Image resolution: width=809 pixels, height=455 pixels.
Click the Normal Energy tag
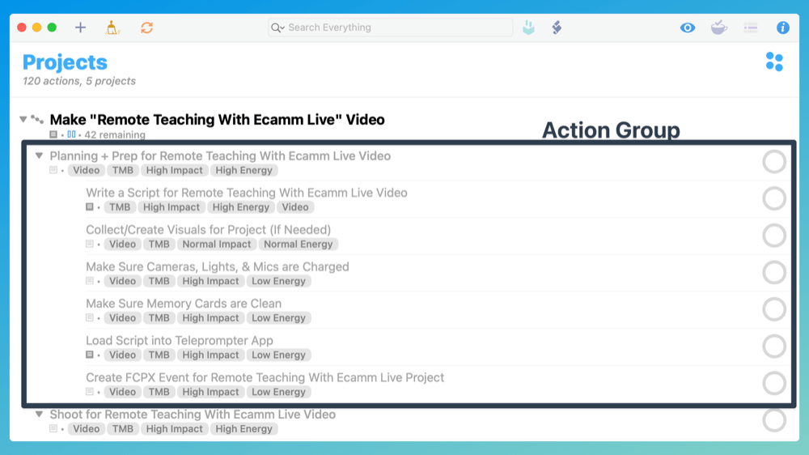click(299, 245)
